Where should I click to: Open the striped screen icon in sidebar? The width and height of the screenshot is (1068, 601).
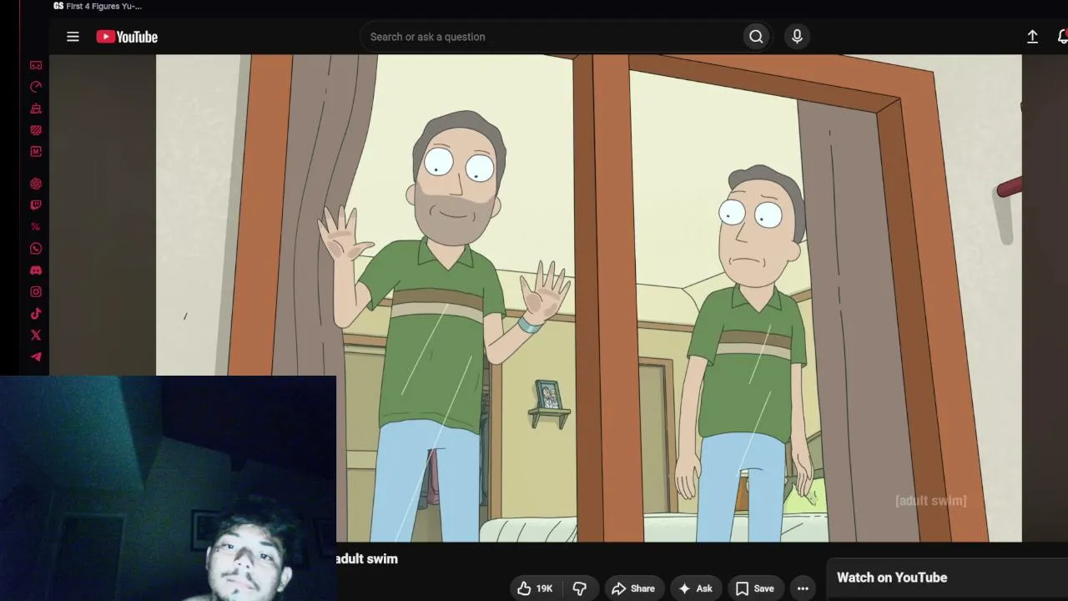click(36, 130)
